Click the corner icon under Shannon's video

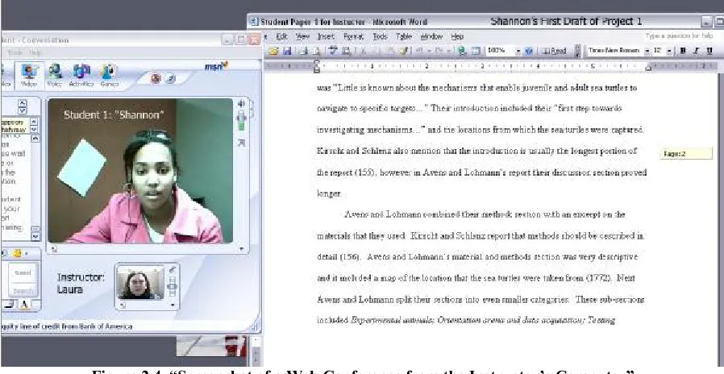[53, 249]
